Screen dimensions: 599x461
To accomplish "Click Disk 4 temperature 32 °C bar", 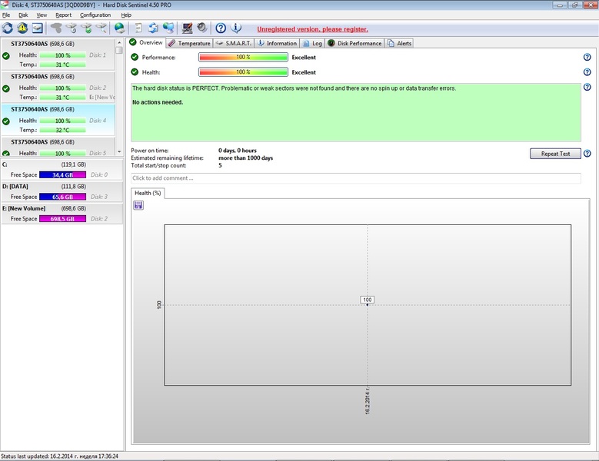I will click(62, 130).
